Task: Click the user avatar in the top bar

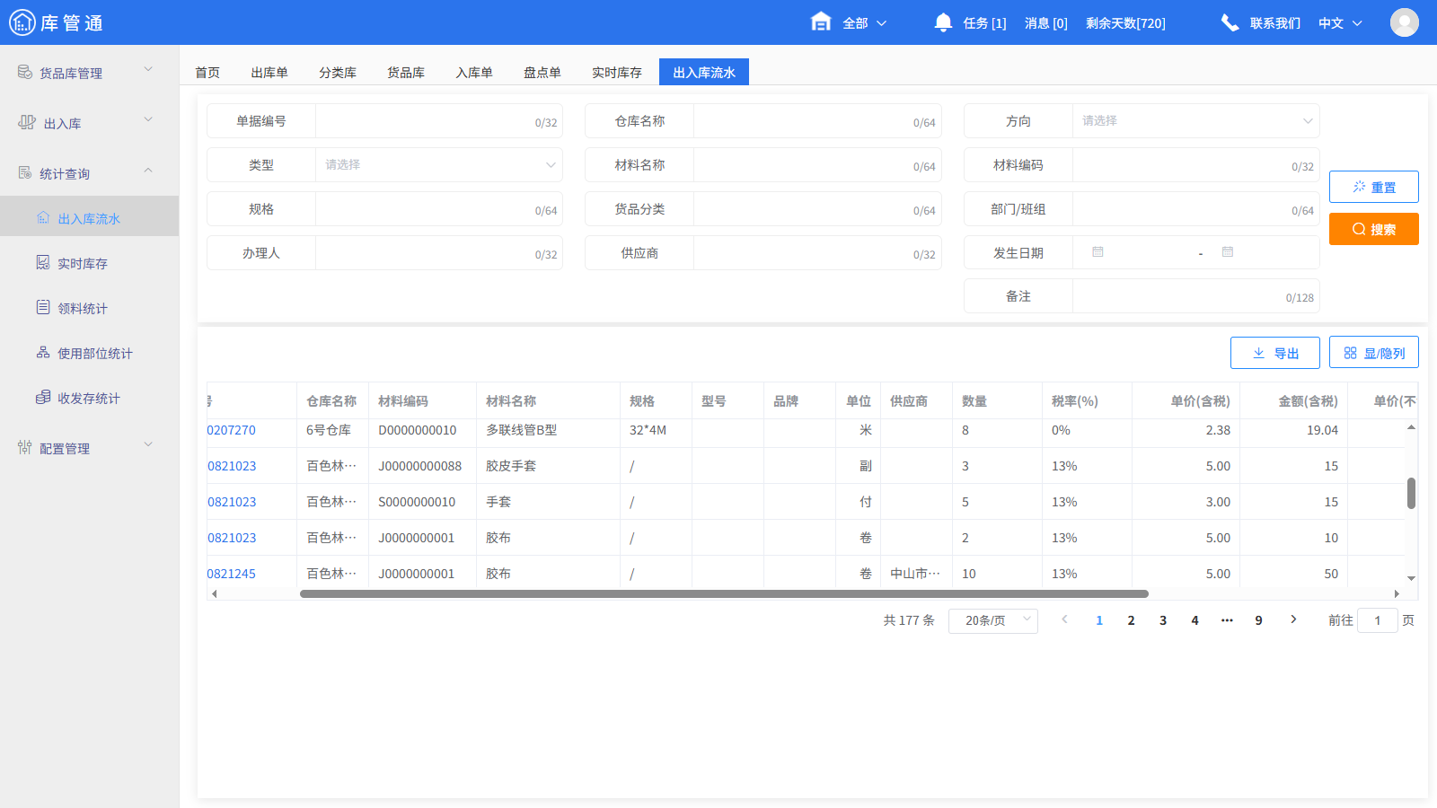Action: click(x=1405, y=22)
